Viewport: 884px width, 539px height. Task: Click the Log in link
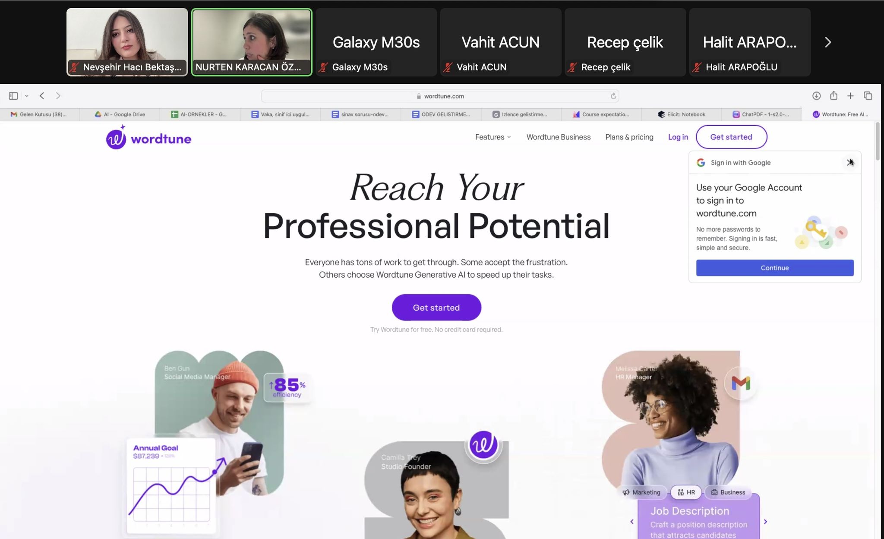(x=678, y=137)
